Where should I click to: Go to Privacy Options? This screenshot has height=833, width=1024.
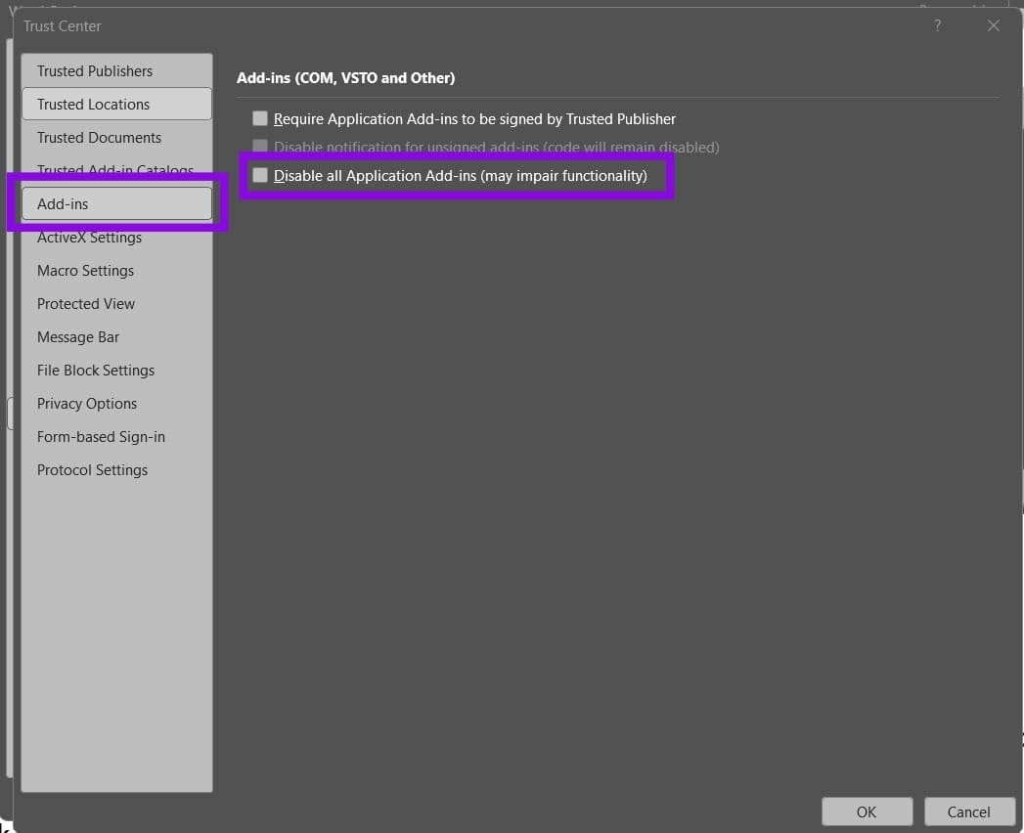[116, 404]
